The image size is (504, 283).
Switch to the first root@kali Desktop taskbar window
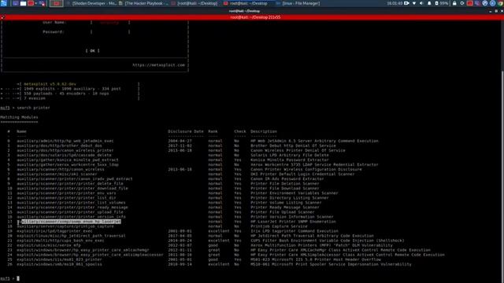coord(195,3)
